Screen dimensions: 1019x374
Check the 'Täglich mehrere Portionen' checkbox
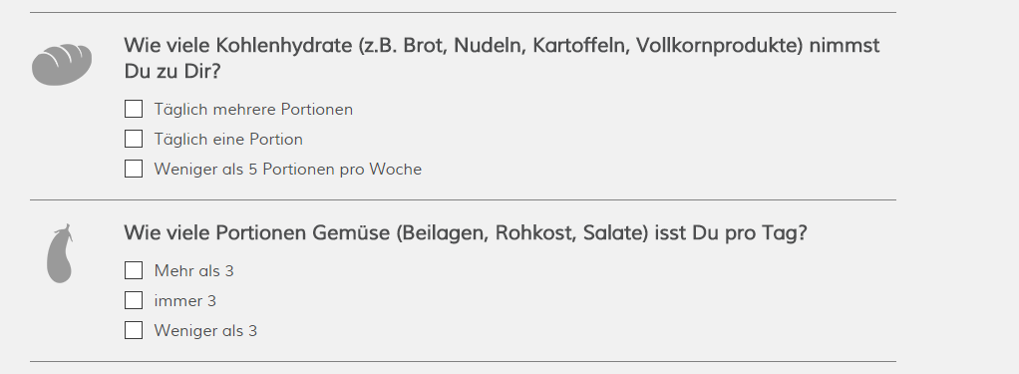click(x=134, y=109)
